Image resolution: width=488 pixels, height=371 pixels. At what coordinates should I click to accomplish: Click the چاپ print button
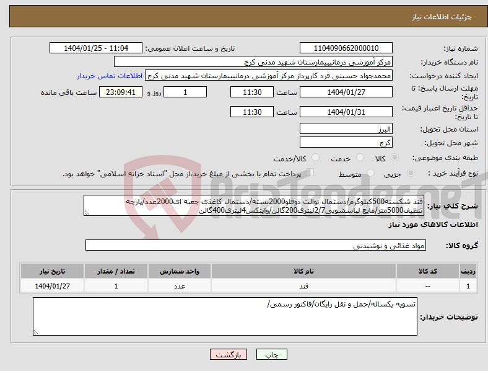[x=272, y=354]
